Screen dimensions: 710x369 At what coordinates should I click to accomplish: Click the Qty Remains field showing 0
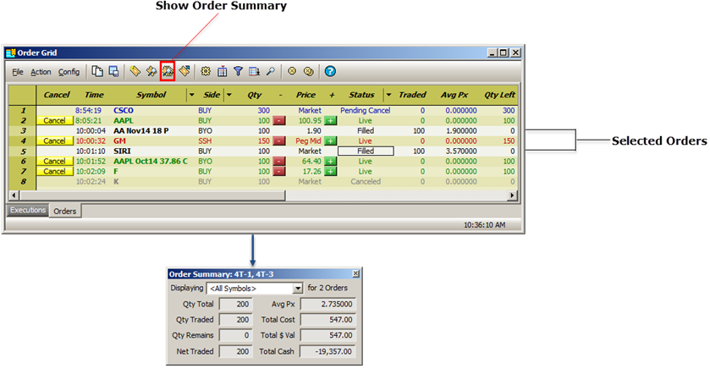pos(236,335)
